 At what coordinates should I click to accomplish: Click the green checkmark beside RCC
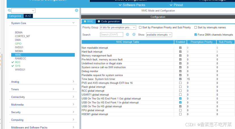click(x=12, y=62)
